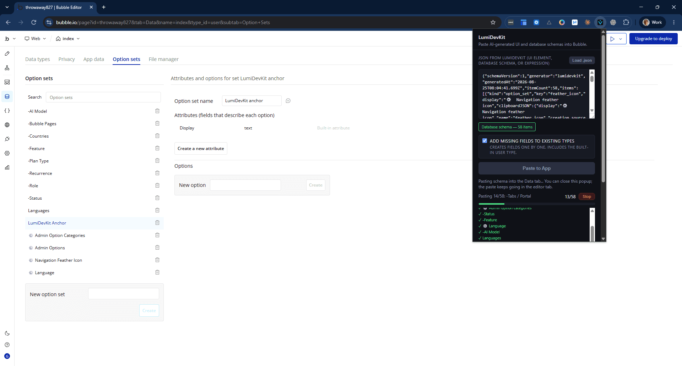This screenshot has width=682, height=366.
Task: Open the Plugins plug icon in left sidebar
Action: click(x=7, y=139)
